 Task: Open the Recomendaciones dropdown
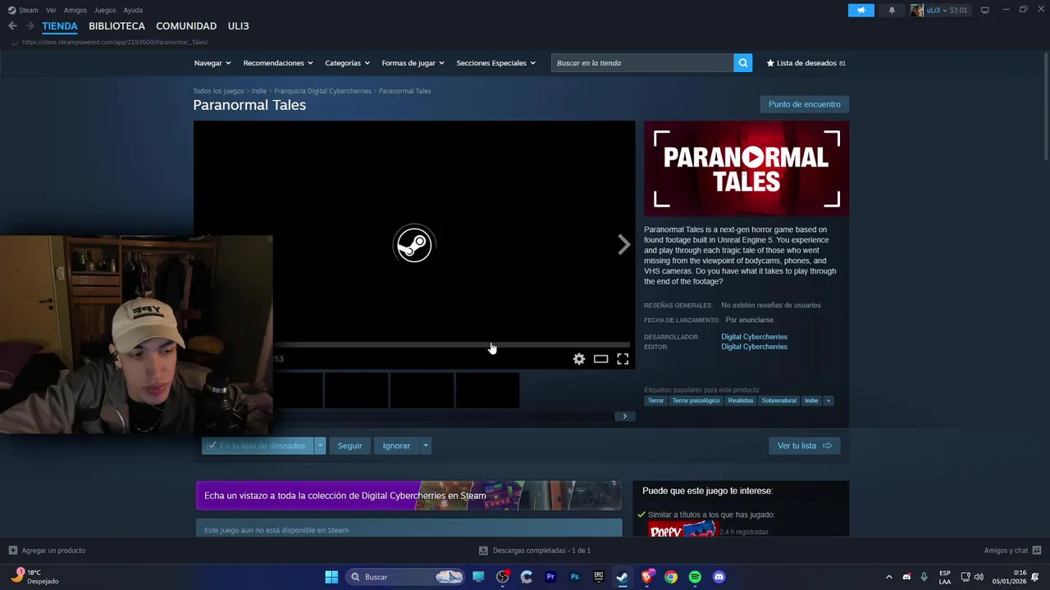pos(278,63)
